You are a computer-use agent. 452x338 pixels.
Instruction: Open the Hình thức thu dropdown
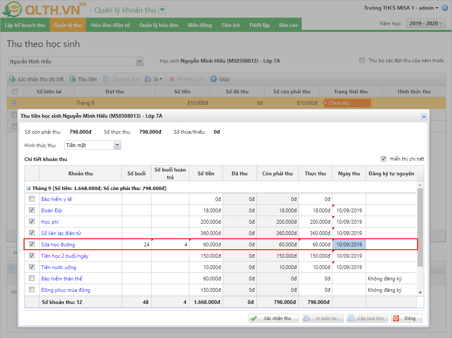point(117,145)
